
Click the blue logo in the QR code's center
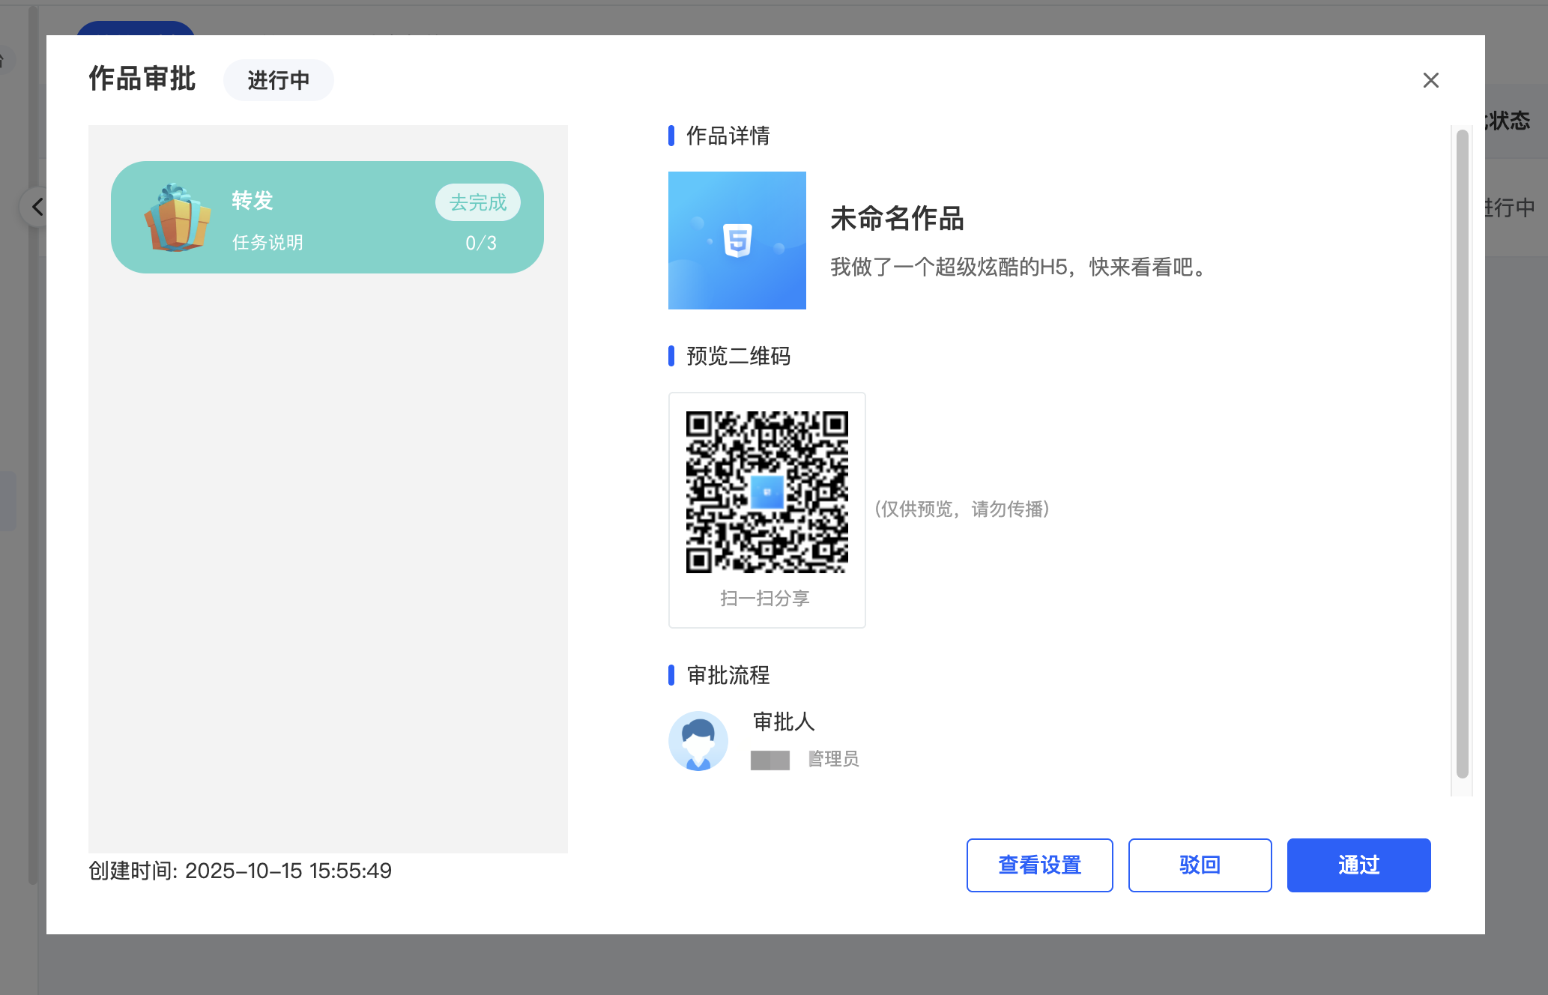[767, 492]
